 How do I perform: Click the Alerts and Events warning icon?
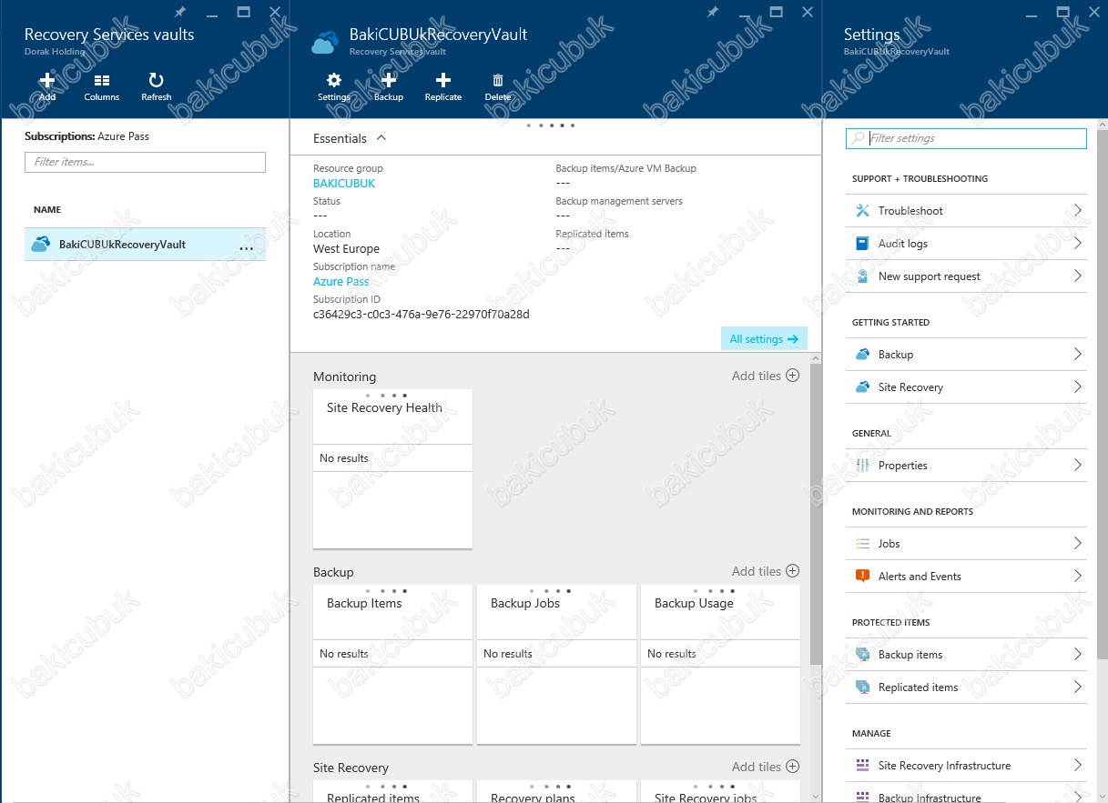pyautogui.click(x=862, y=577)
